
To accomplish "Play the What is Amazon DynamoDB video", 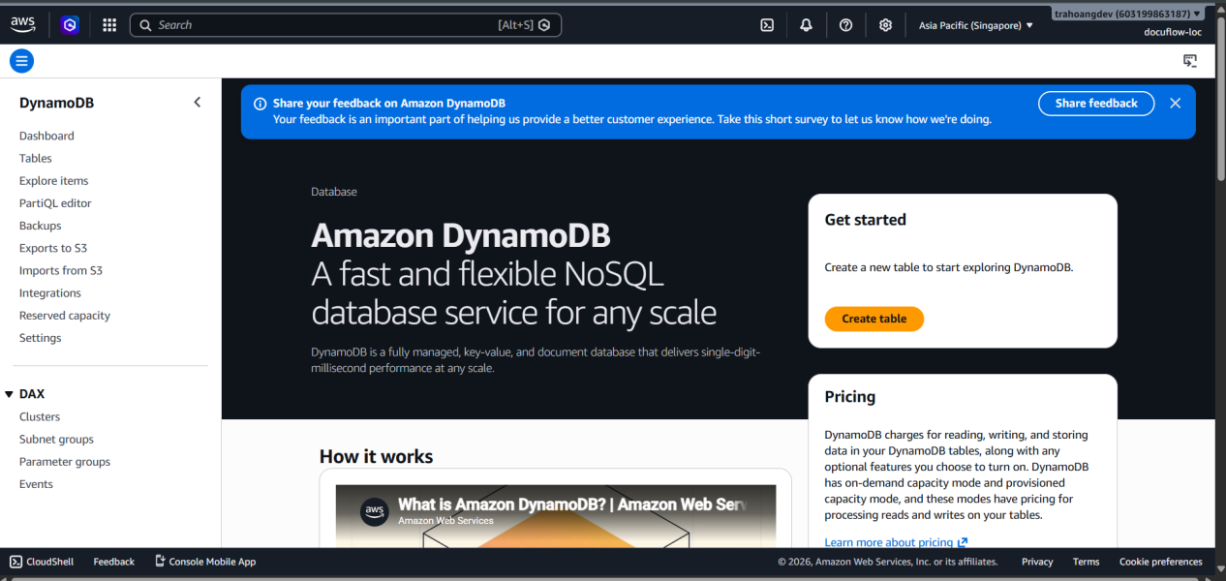I will [556, 517].
